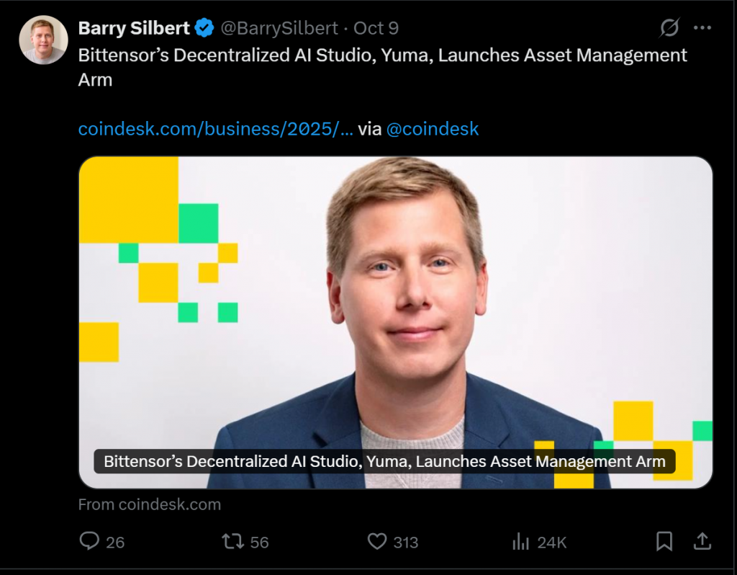
Task: Like the post with the heart
Action: coord(378,541)
